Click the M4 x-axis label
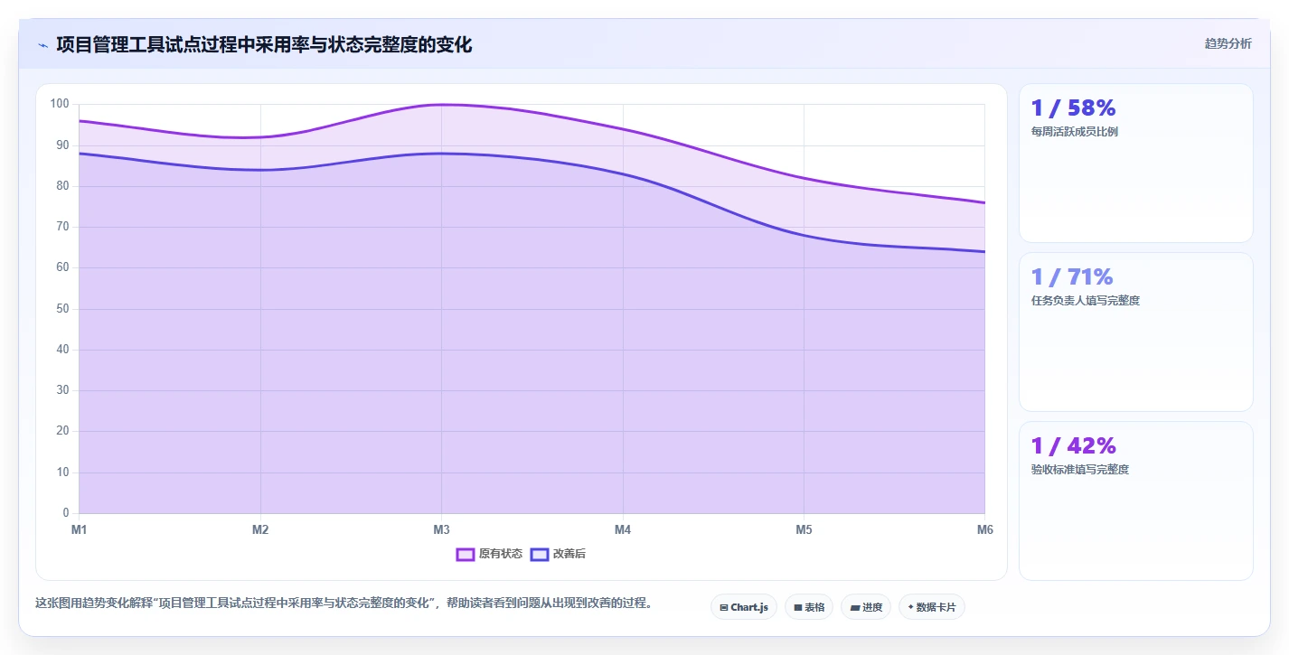The image size is (1289, 655). point(623,529)
